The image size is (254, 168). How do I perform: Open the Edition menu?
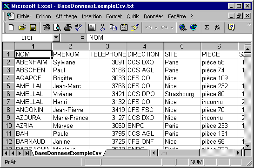click(x=43, y=16)
